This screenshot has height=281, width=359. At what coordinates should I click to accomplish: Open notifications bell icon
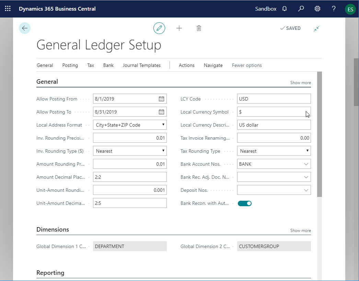click(x=285, y=9)
